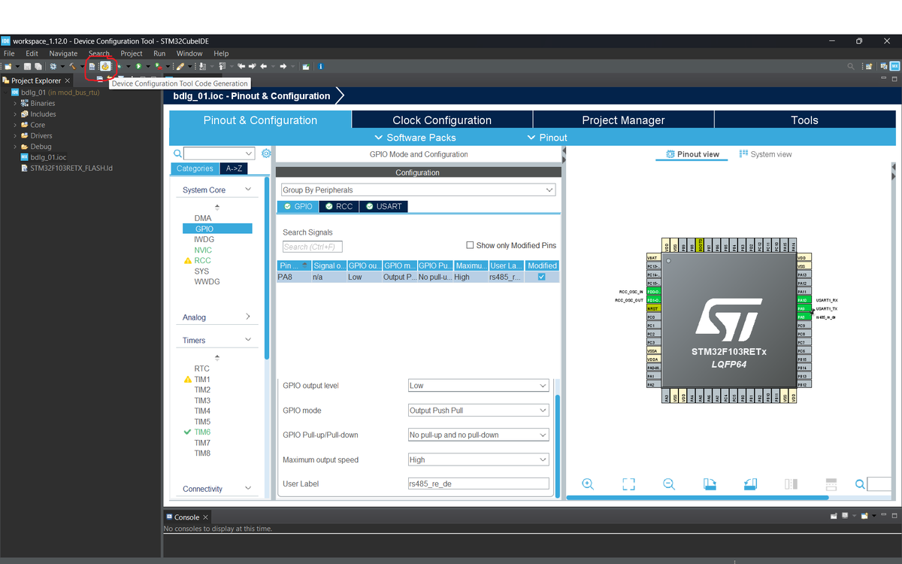Select the RCC configuration tab
902x564 pixels.
coord(339,206)
